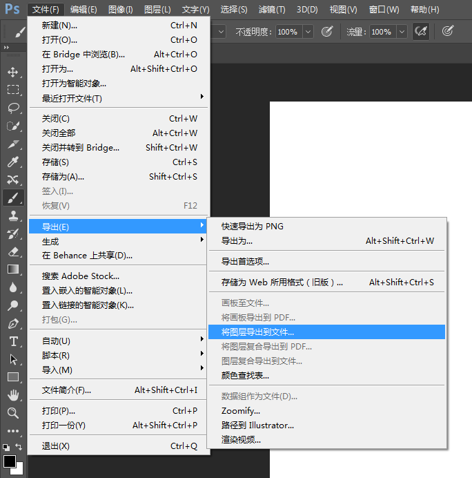
Task: Click the opacity value field
Action: [x=289, y=32]
